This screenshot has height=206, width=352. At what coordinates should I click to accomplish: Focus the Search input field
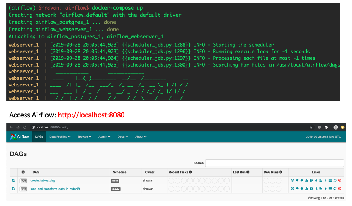(275, 163)
